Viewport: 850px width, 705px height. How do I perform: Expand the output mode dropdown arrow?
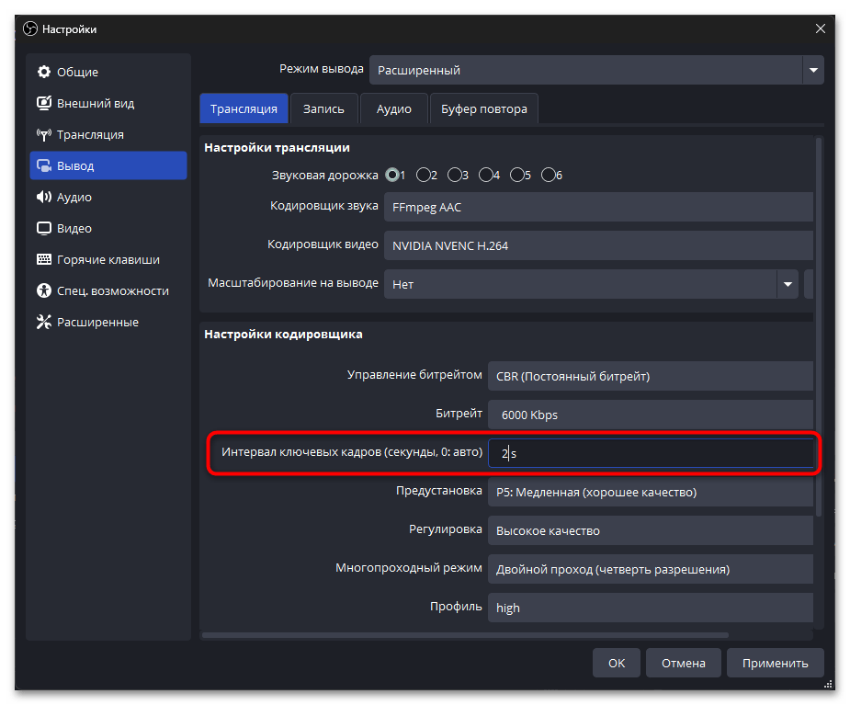tap(812, 70)
